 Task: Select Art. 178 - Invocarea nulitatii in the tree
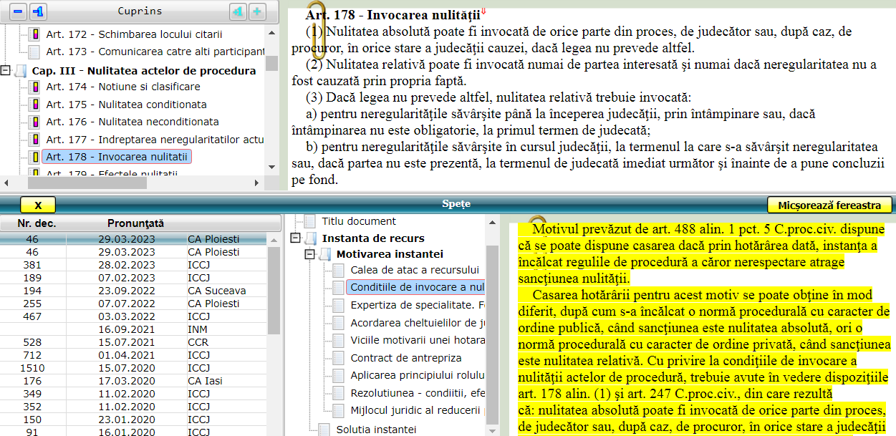(x=117, y=157)
